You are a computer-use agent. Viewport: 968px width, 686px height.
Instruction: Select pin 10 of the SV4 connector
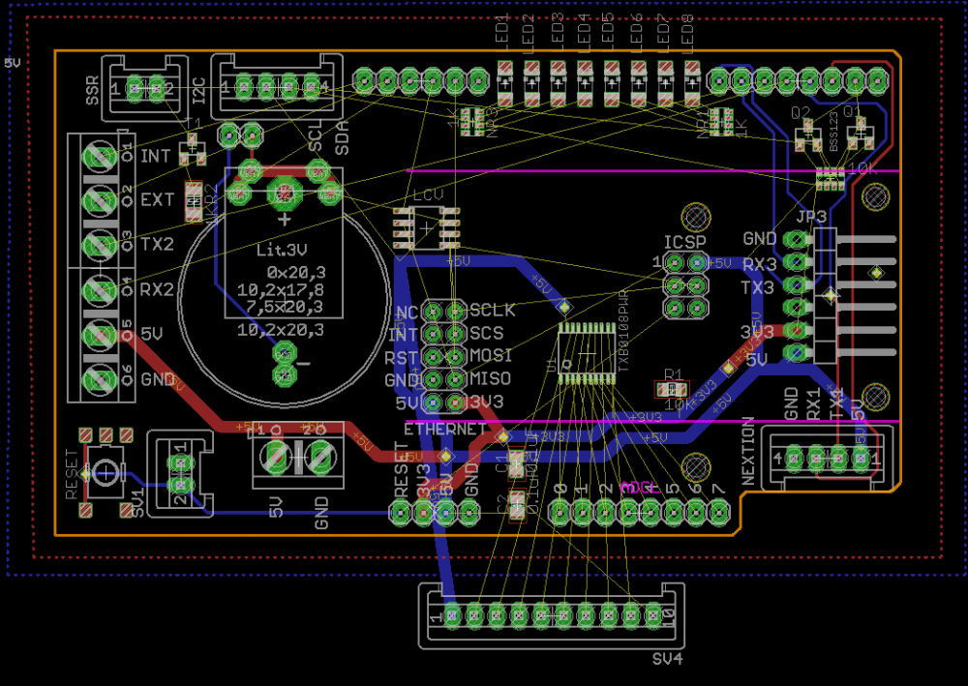coord(653,615)
